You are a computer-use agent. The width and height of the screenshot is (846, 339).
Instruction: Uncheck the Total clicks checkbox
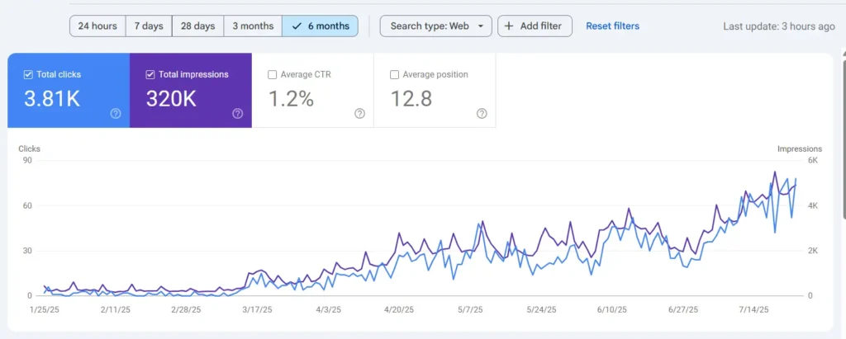[28, 74]
